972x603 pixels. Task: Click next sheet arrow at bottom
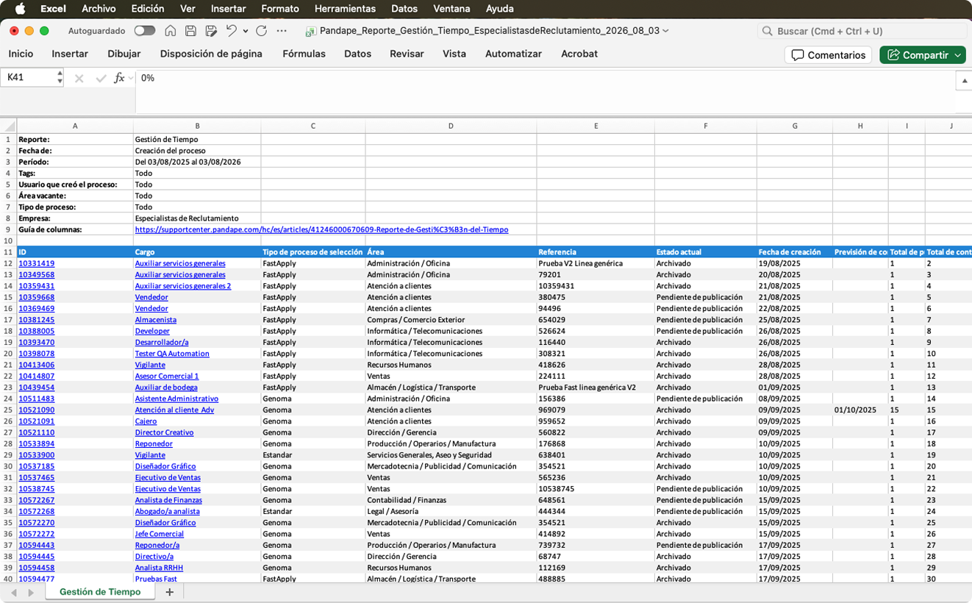point(31,593)
